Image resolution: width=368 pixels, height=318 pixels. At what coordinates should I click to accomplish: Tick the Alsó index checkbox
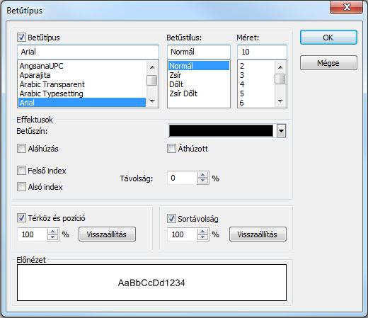pyautogui.click(x=21, y=187)
